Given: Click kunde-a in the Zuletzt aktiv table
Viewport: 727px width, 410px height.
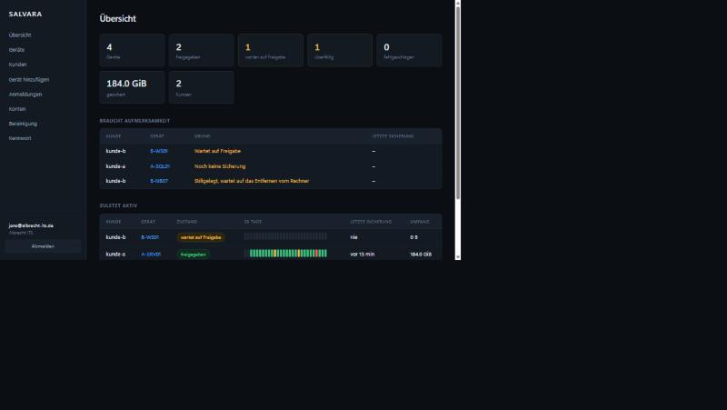Looking at the screenshot, I should pyautogui.click(x=116, y=255).
